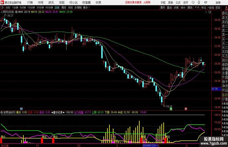
Task: Click the 游客 user label
Action: pyautogui.click(x=218, y=2)
